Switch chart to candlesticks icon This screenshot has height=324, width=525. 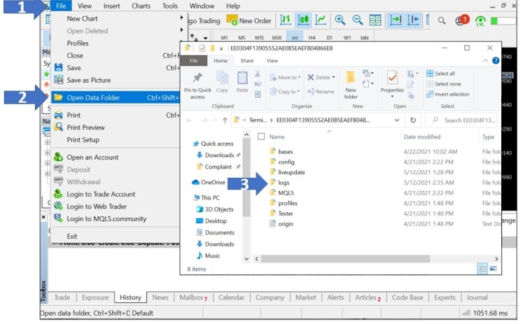(x=304, y=21)
